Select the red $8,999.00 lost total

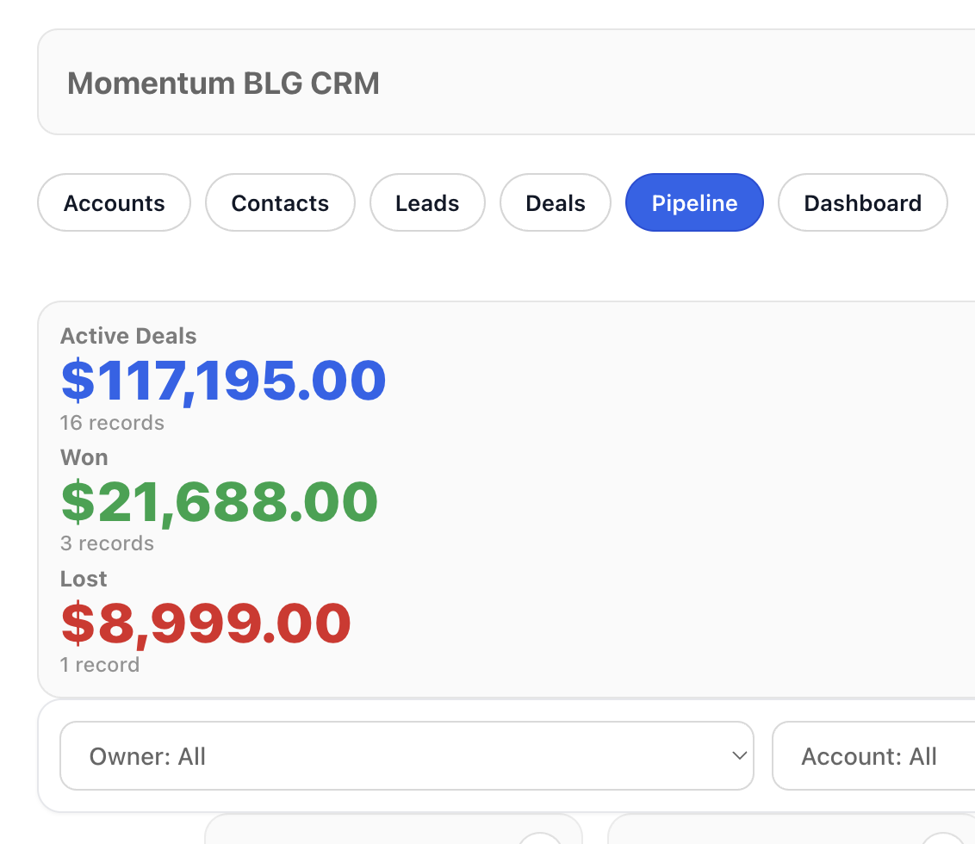206,623
